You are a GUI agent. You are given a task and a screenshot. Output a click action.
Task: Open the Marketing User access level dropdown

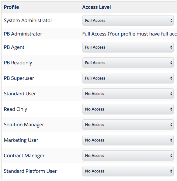point(128,140)
